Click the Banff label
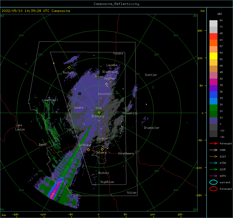Image resolution: width=233 pixels, height=218 pixels. [43, 145]
